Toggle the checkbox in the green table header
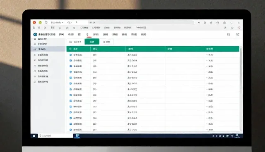This screenshot has height=152, width=265. coord(70,49)
